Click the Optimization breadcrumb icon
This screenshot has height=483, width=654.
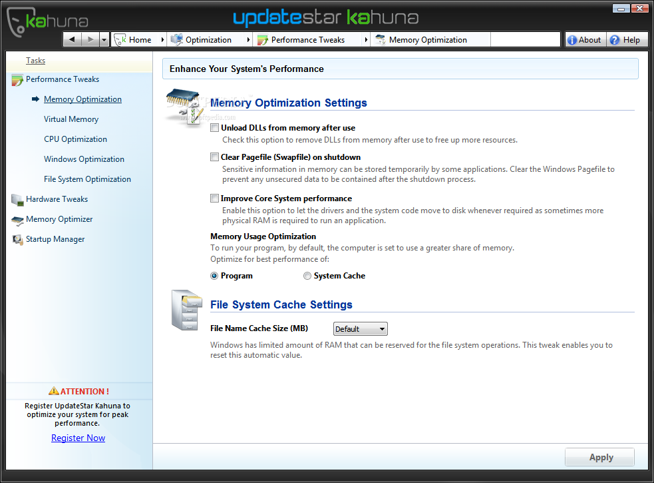coord(177,40)
